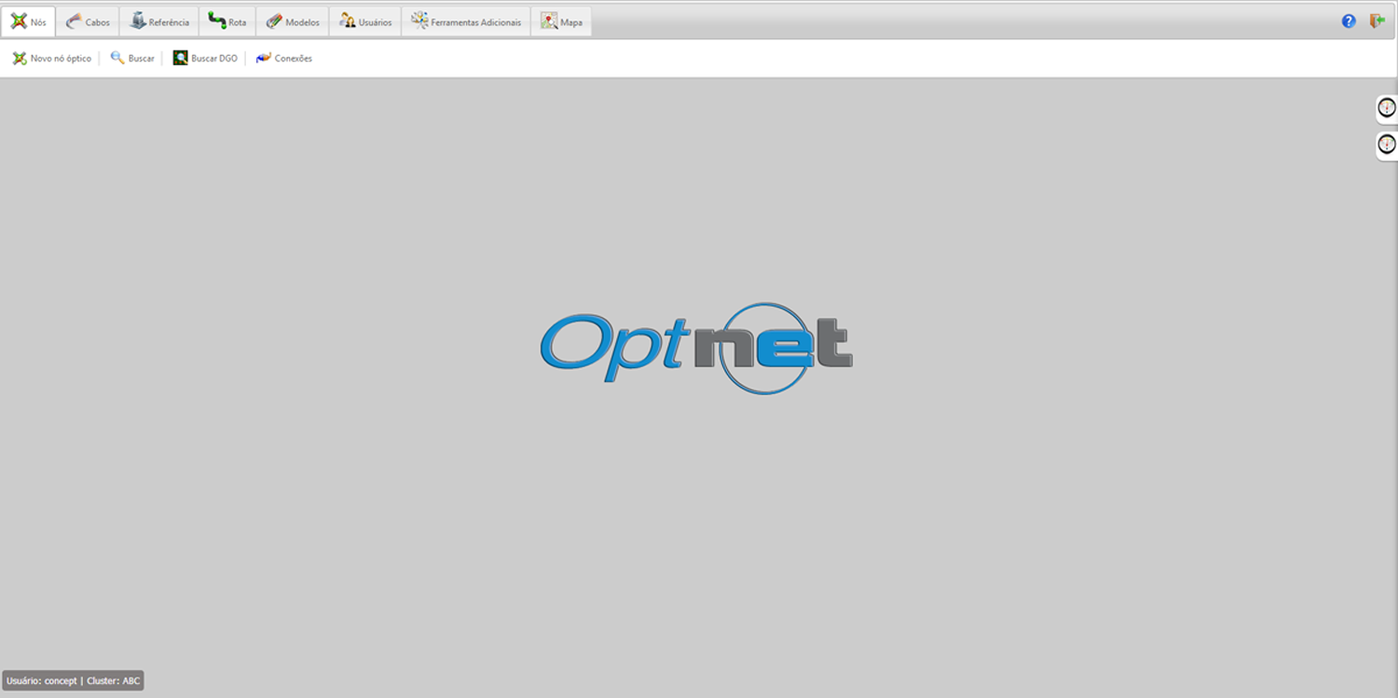Open the Referência tab
1398x698 pixels.
pos(159,21)
